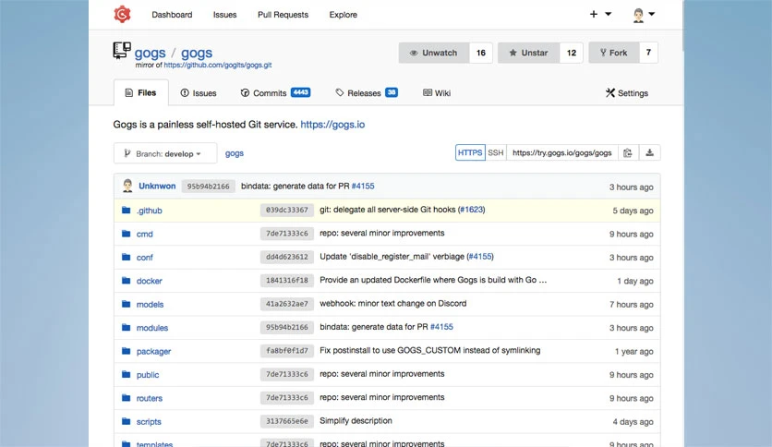772x447 pixels.
Task: Switch to the Commits tab
Action: tap(275, 93)
